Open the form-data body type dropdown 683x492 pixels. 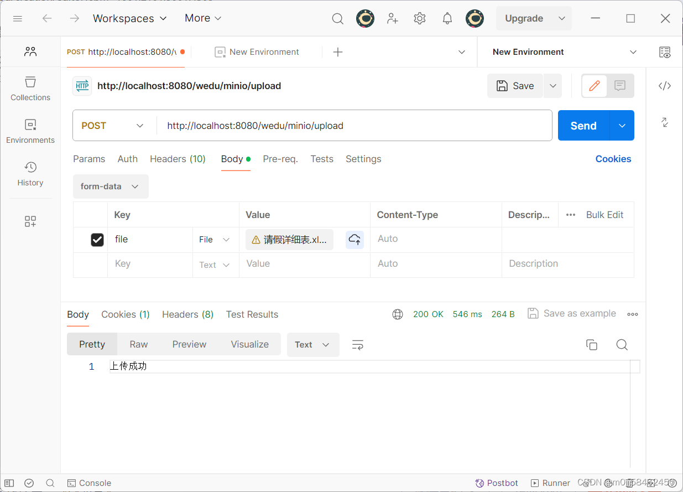[110, 187]
